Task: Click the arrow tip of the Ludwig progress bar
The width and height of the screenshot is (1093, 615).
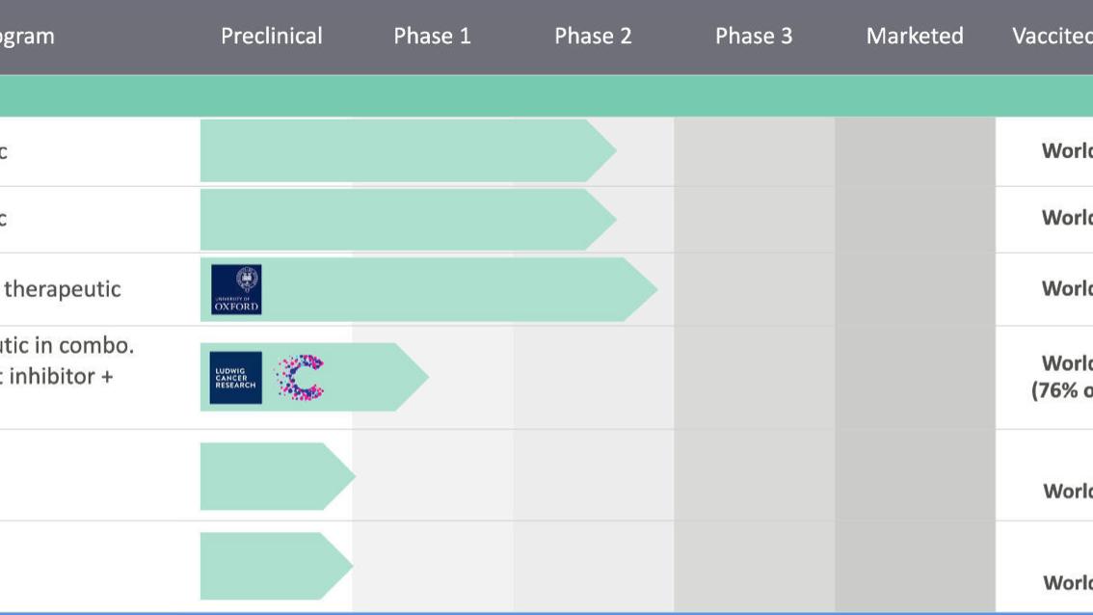Action: [x=414, y=378]
